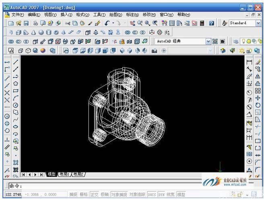Click the Endpoint object snap icon
265x201 pixels.
(x=7, y=78)
